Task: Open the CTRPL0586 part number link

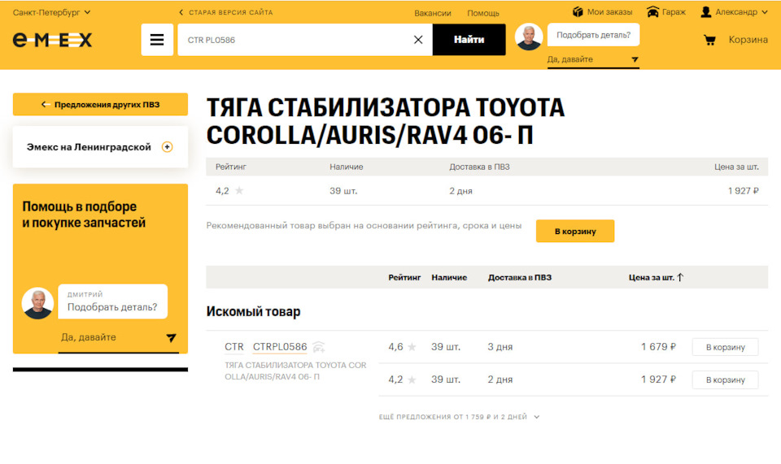Action: click(280, 347)
